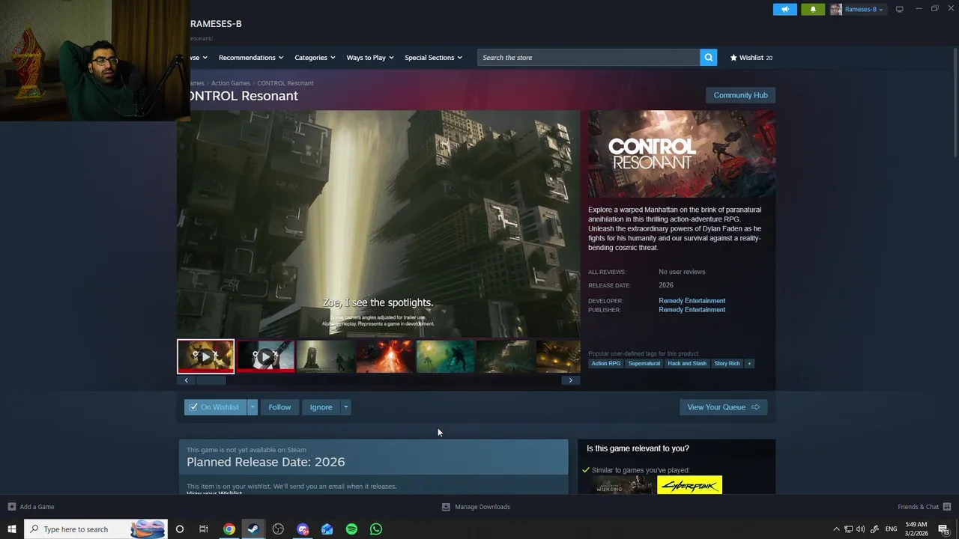Select the third screenshot thumbnail

tap(325, 356)
